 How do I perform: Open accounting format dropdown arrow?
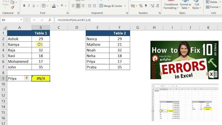(137, 6)
